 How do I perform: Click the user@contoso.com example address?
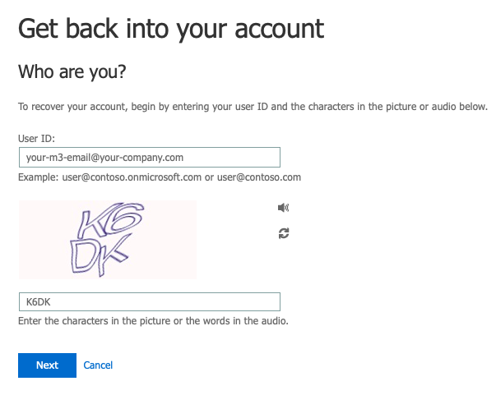tap(258, 177)
